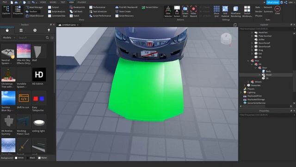This screenshot has width=296, height=167.
Task: Open the Toolbox Creations lightbulb tab
Action: (x=49, y=30)
